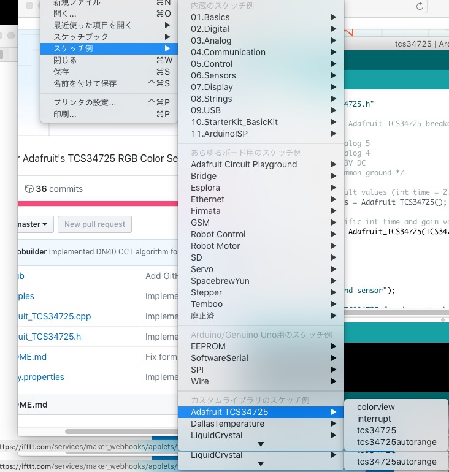The height and width of the screenshot is (472, 449).
Task: Select スケッチ例 (Examples) menu entry
Action: 109,48
